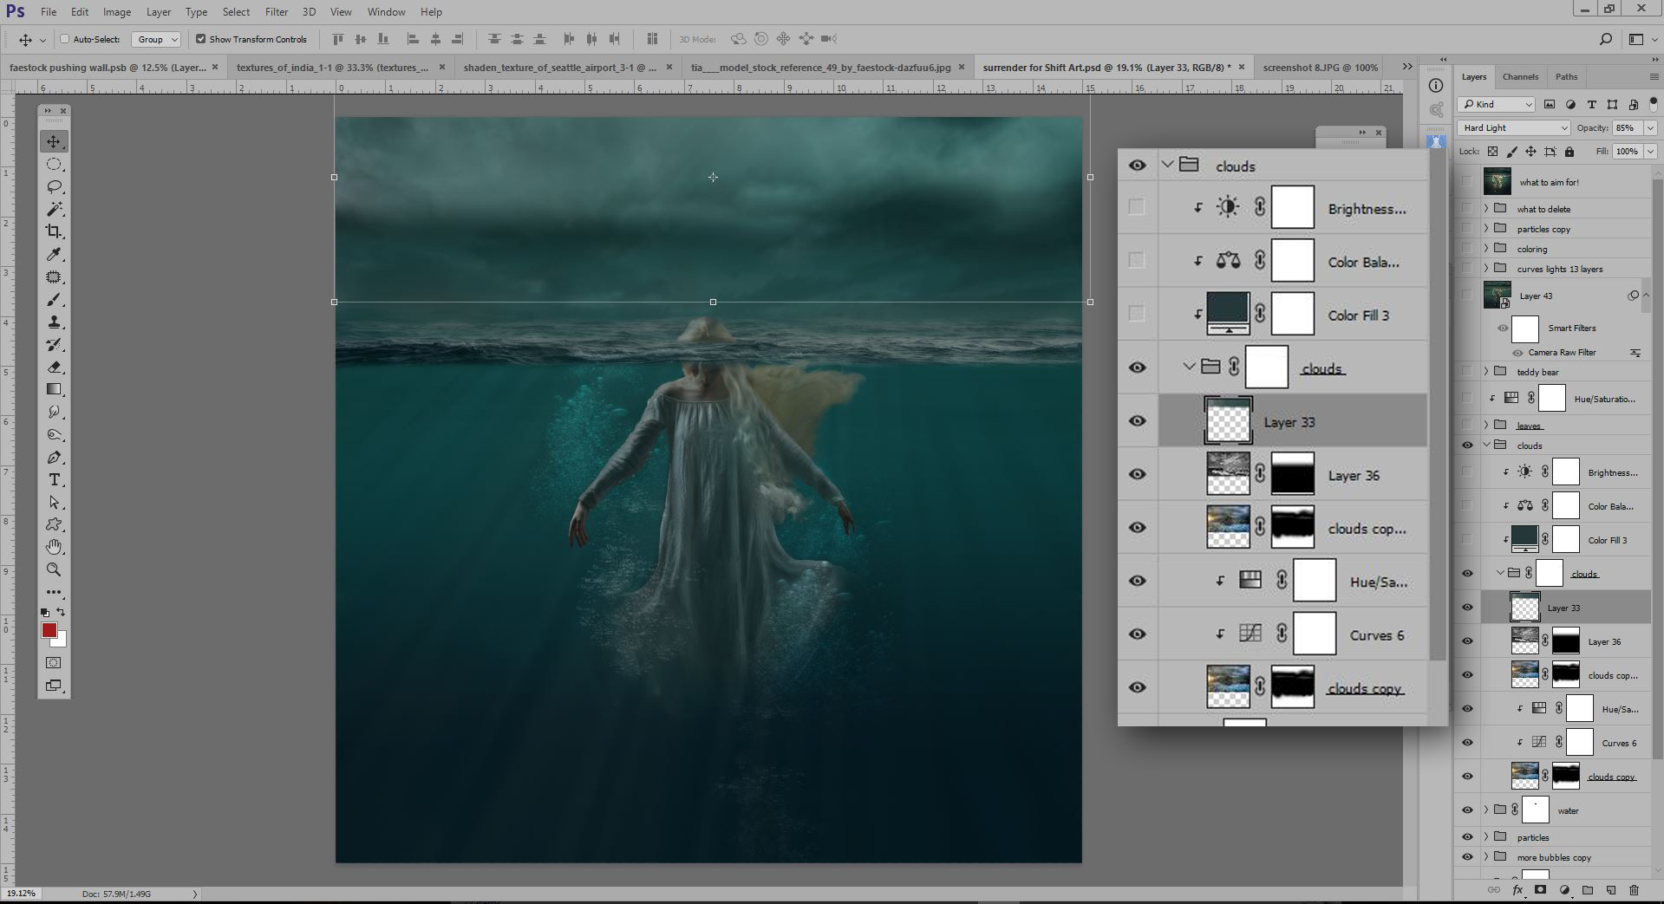Select the Hand tool
This screenshot has height=904, width=1664.
click(54, 546)
